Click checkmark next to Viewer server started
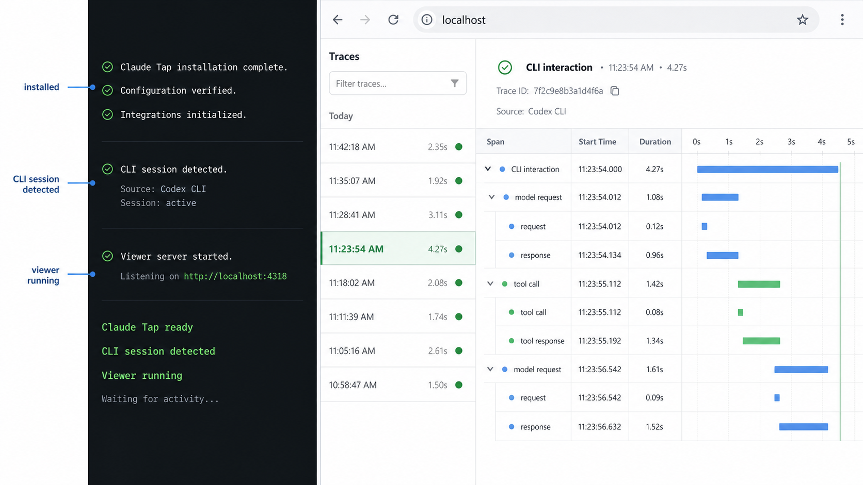This screenshot has width=863, height=485. tap(107, 256)
